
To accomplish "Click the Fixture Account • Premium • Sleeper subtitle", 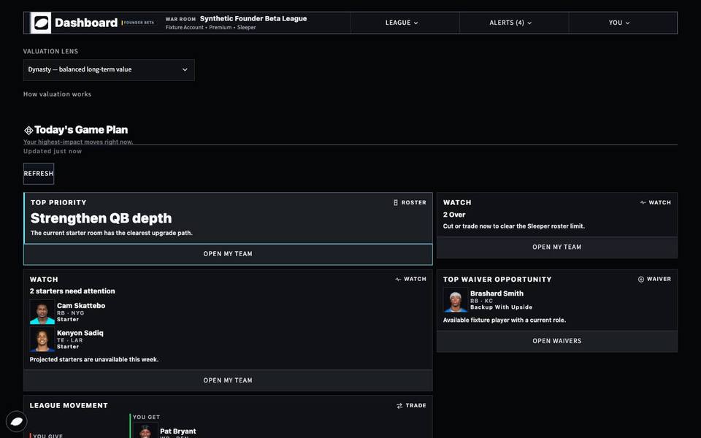I will pos(210,27).
